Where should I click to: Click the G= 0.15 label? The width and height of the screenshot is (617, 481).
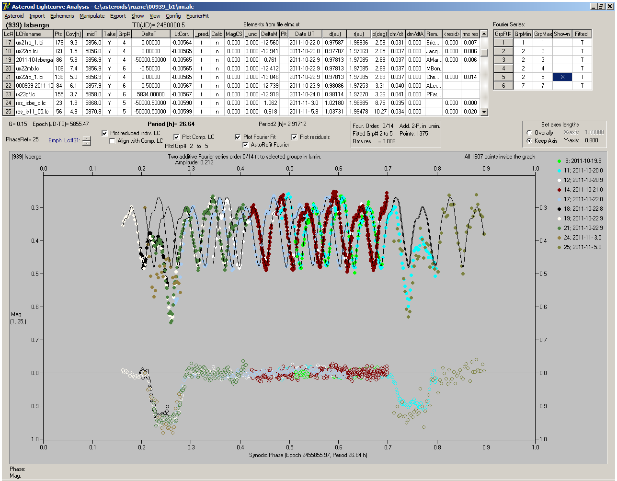click(x=18, y=124)
